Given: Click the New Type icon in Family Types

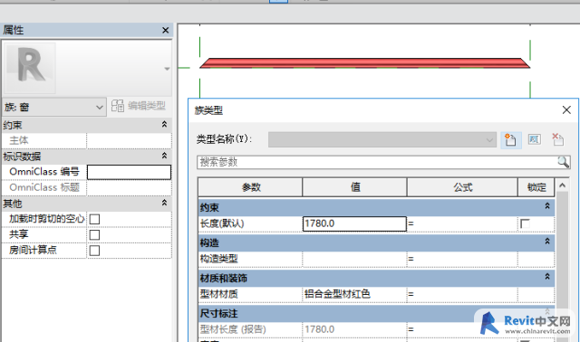Looking at the screenshot, I should click(511, 140).
